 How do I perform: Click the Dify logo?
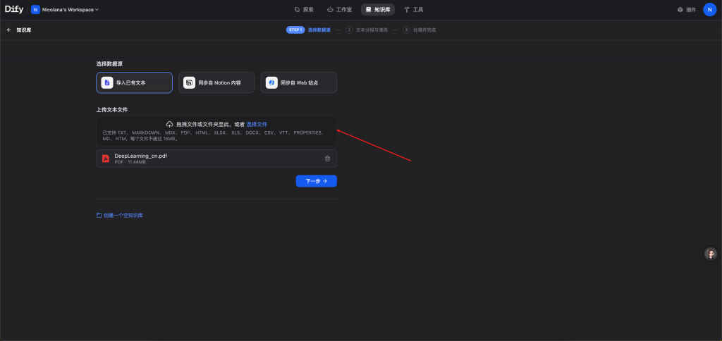pos(13,9)
